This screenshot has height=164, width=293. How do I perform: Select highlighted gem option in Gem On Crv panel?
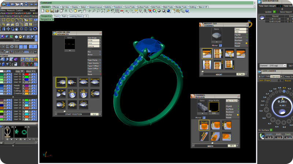pos(61,82)
